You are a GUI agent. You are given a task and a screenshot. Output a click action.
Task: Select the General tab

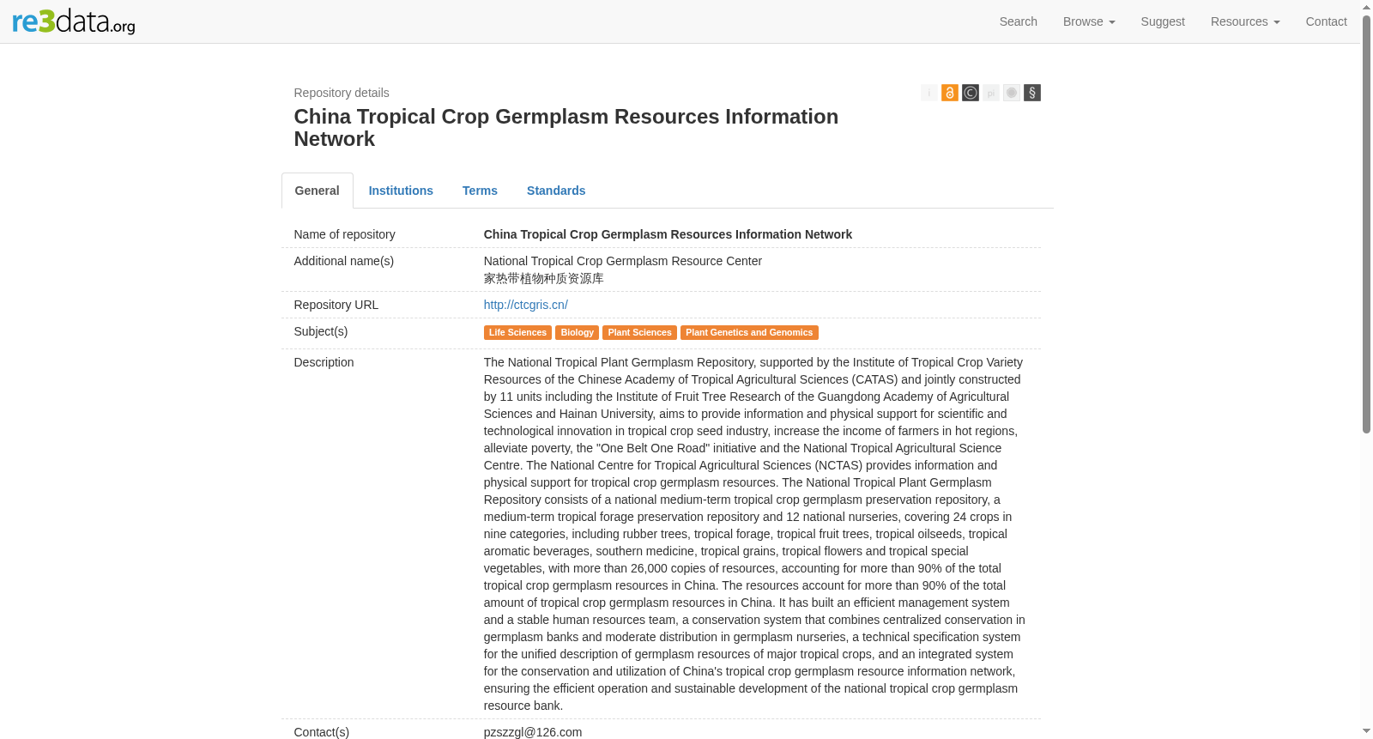(x=317, y=191)
